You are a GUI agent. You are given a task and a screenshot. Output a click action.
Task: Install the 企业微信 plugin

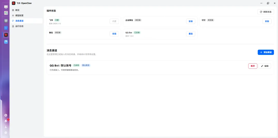tap(190, 21)
